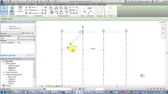This screenshot has height=94, width=168.
Task: Switch to the Управление ribbon tab
Action: coord(102,4)
